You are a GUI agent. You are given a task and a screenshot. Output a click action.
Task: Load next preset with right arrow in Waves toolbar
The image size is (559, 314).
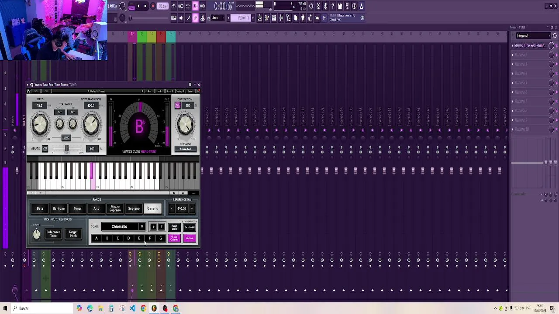tap(160, 91)
